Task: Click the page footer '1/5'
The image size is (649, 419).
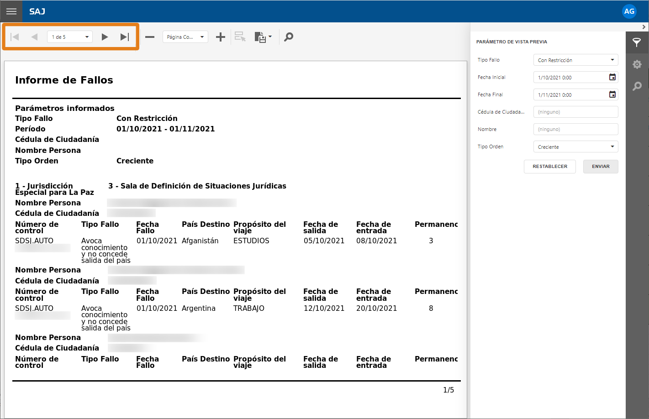Action: [448, 390]
